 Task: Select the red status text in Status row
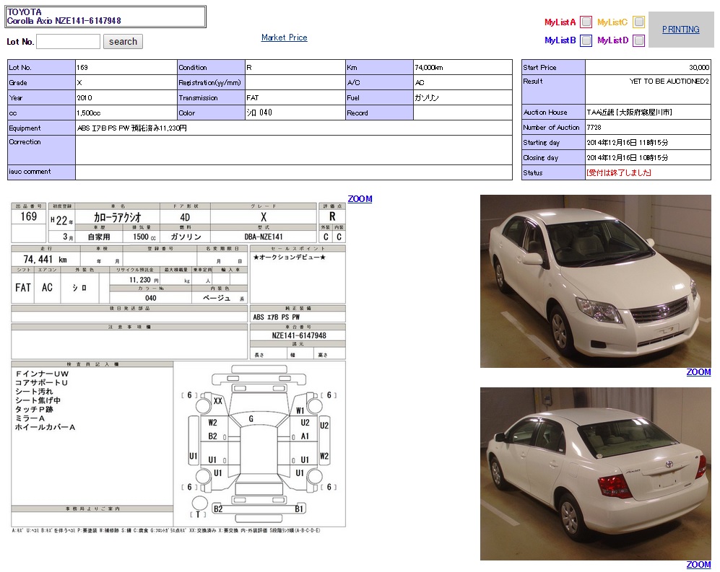pyautogui.click(x=619, y=173)
